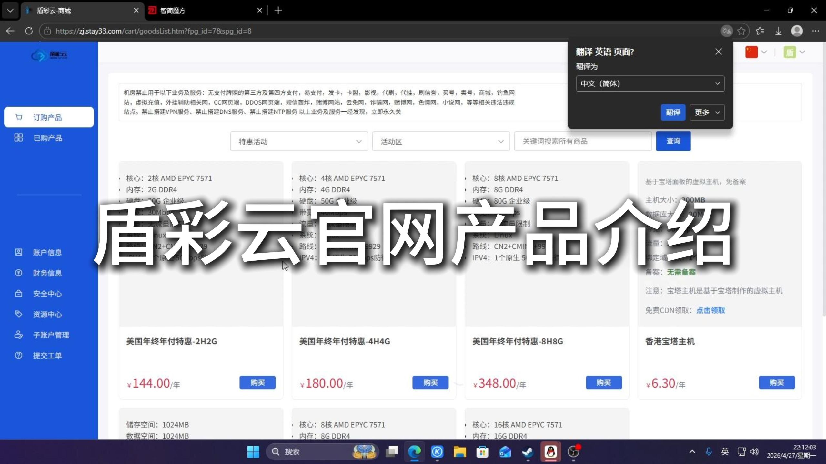Open the volume speaker icon in tray
826x464 pixels.
pyautogui.click(x=754, y=452)
